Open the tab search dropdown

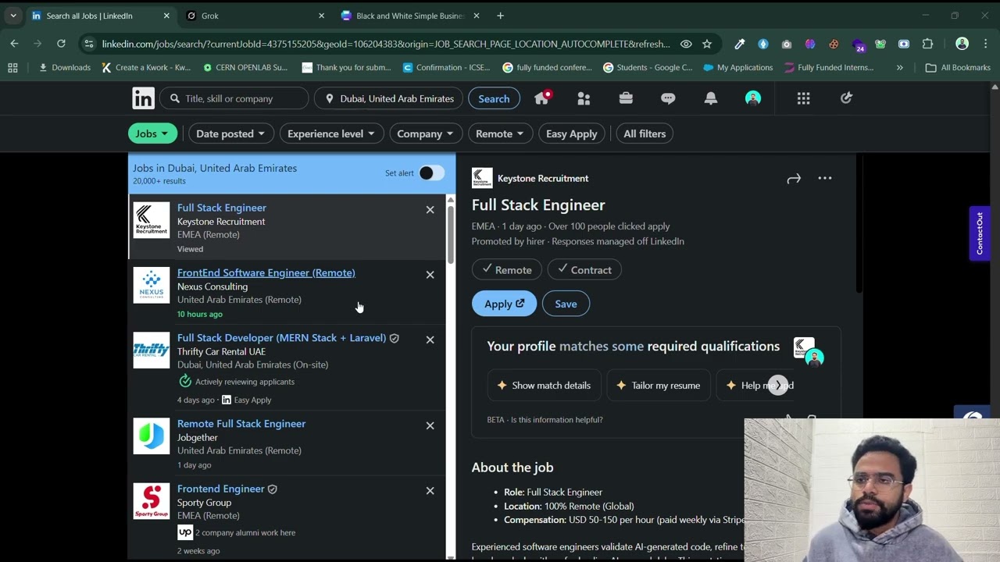(13, 16)
